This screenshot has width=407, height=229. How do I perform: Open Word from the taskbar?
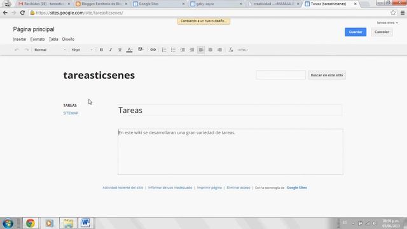tap(85, 223)
